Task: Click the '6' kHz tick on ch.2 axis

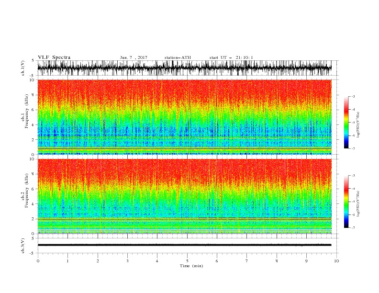Action: coord(33,189)
